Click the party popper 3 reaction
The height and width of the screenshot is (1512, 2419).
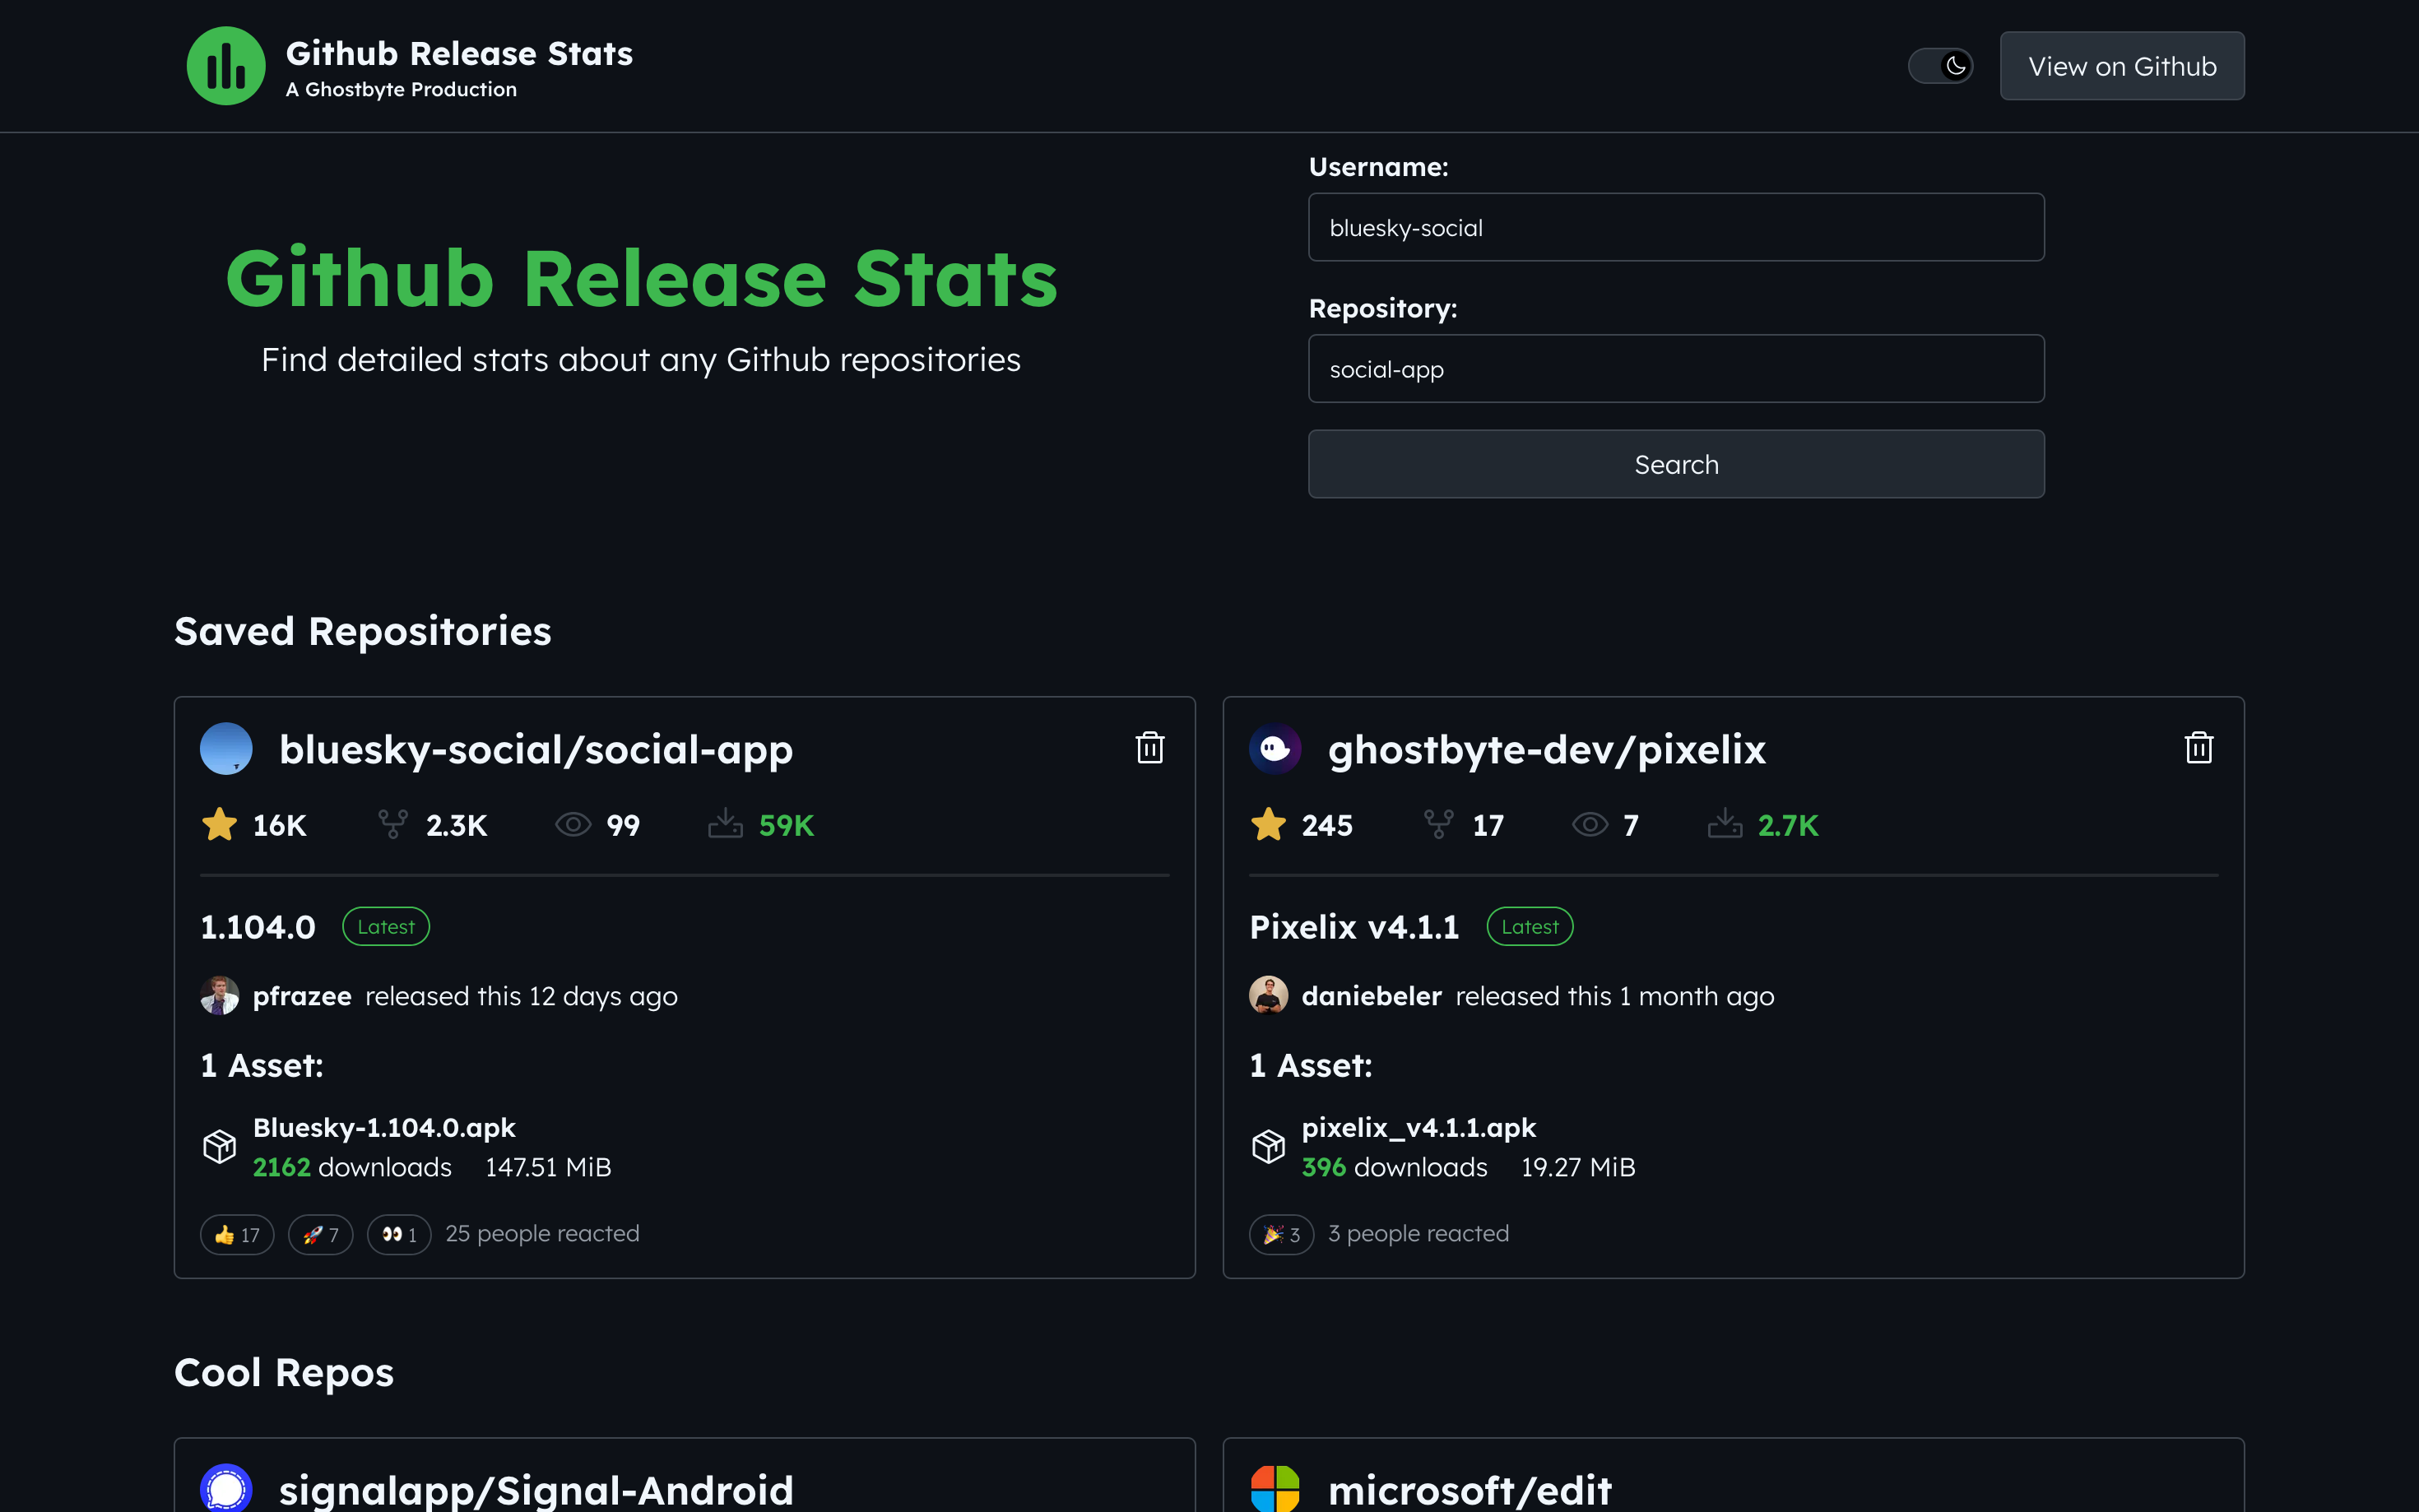(1281, 1235)
